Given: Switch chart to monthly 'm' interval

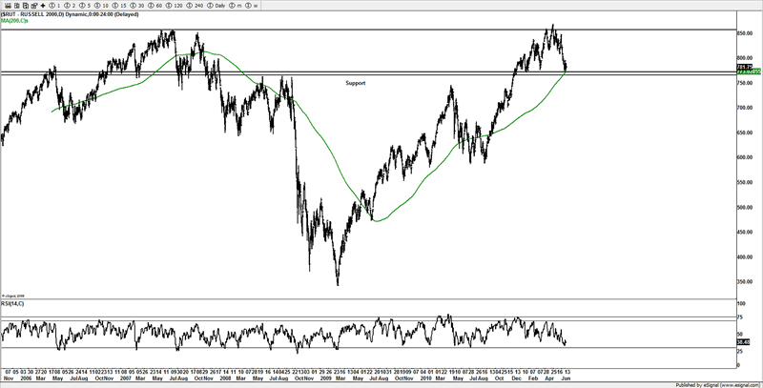Looking at the screenshot, I should click(236, 6).
